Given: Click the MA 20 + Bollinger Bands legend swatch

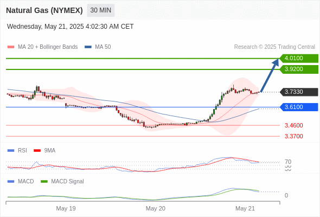Looking at the screenshot, I should pyautogui.click(x=11, y=47).
